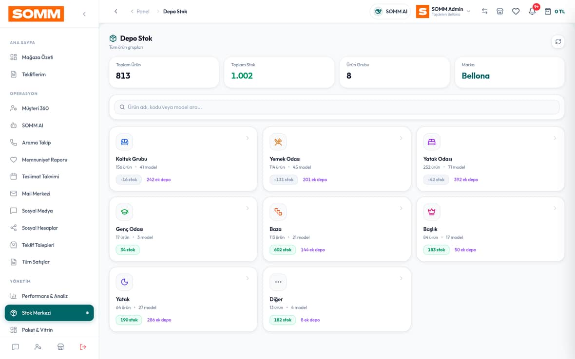Open the Genç Odası product group card
Viewport: 575px width, 359px height.
(x=183, y=229)
